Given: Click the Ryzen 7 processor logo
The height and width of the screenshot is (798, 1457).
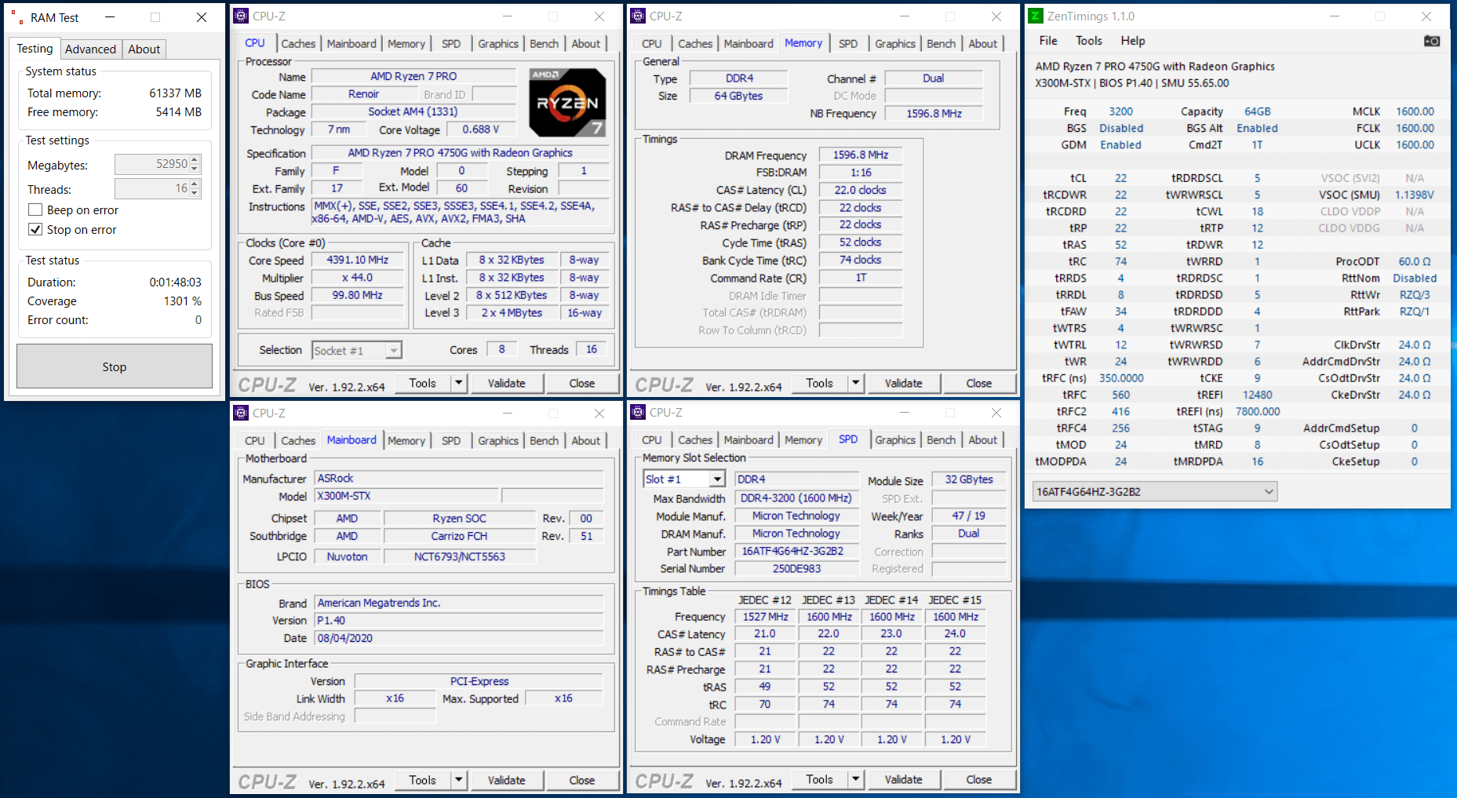Looking at the screenshot, I should point(567,102).
